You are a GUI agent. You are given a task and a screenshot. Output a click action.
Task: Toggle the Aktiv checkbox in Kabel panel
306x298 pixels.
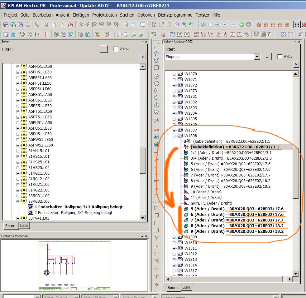(280, 56)
